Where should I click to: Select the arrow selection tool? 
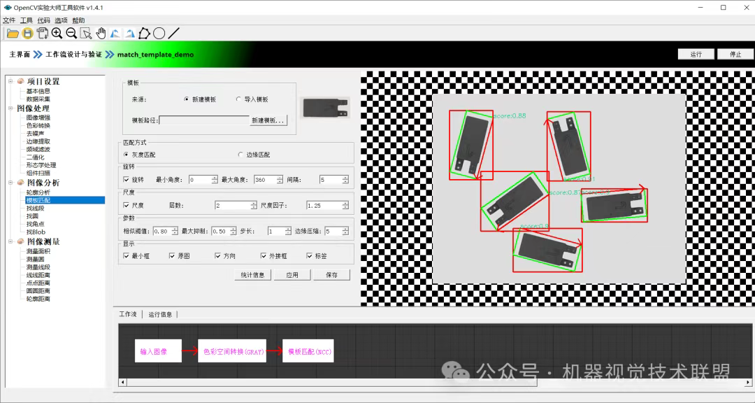[x=87, y=33]
